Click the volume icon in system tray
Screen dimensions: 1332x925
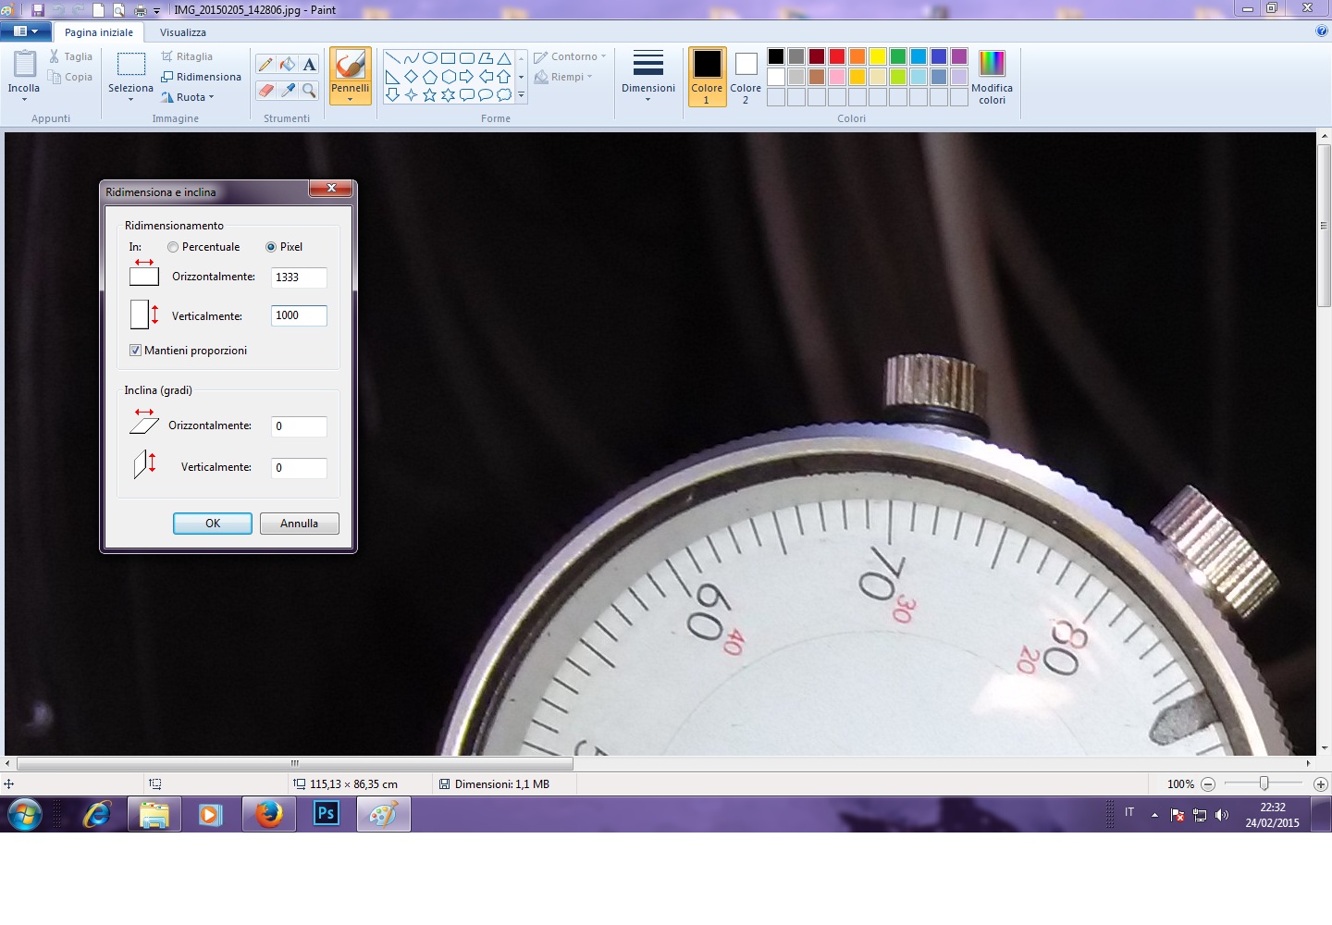point(1222,815)
